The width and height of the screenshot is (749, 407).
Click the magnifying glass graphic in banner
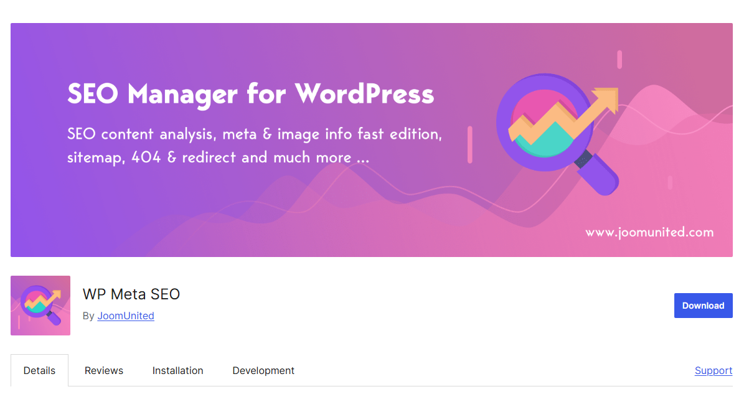pos(557,134)
